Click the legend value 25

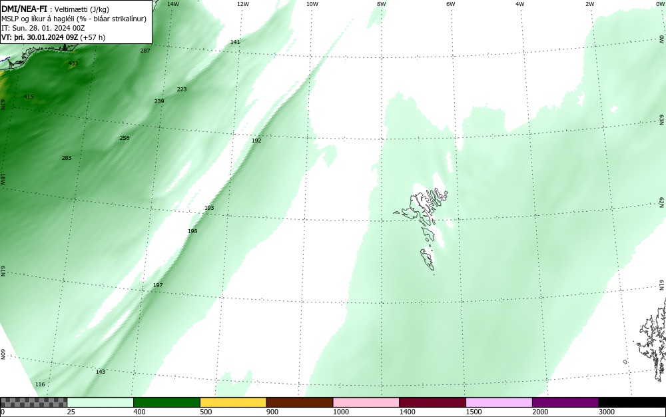click(x=71, y=412)
